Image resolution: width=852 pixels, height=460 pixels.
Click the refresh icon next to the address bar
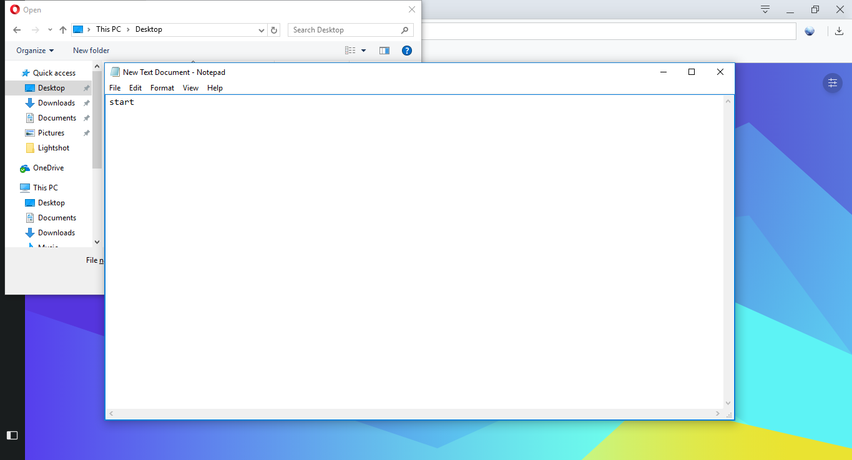[274, 29]
